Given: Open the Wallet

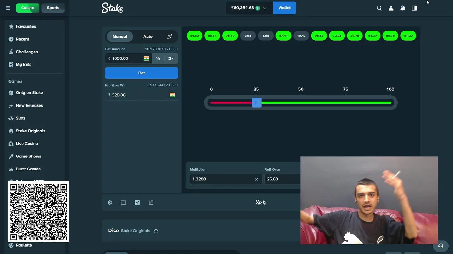Looking at the screenshot, I should [284, 8].
